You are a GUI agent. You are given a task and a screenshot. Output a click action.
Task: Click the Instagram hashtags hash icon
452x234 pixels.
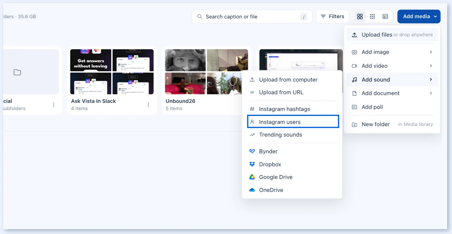(252, 109)
